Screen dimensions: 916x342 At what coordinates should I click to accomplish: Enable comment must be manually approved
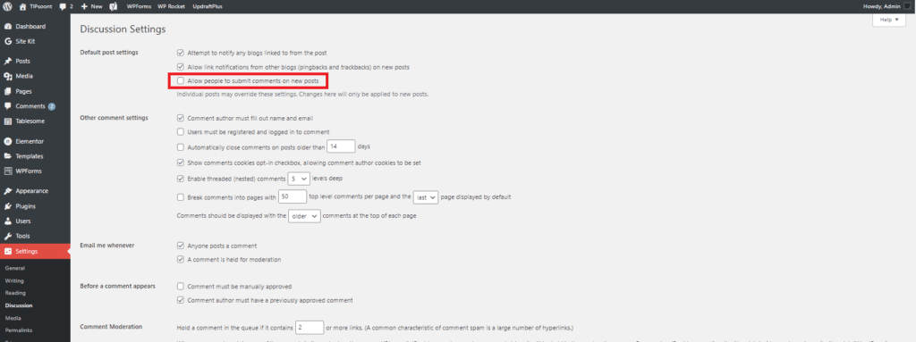(181, 287)
